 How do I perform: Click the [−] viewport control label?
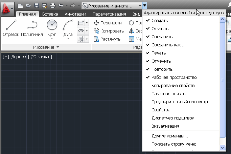(6, 57)
